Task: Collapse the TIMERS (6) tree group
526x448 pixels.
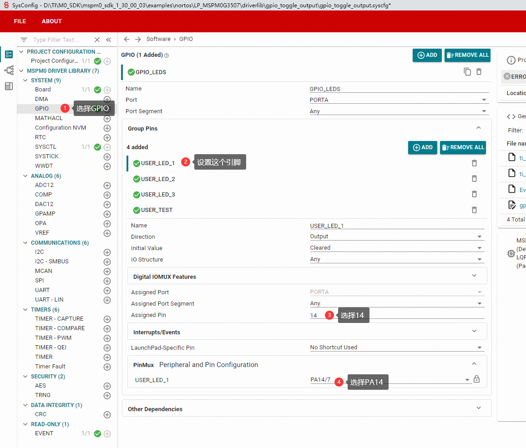Action: (25, 310)
